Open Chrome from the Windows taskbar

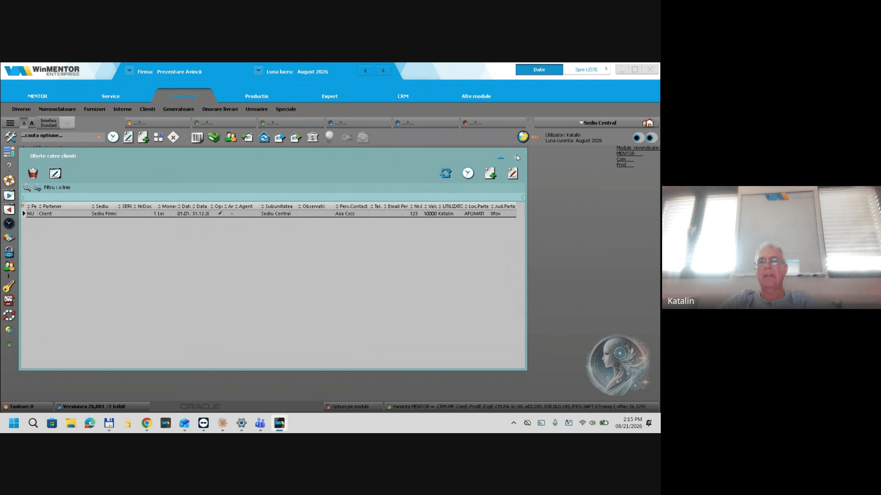146,423
